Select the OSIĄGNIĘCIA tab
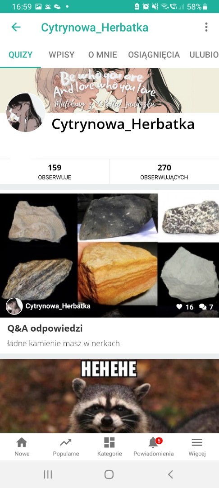Image resolution: width=219 pixels, height=488 pixels. point(154,55)
